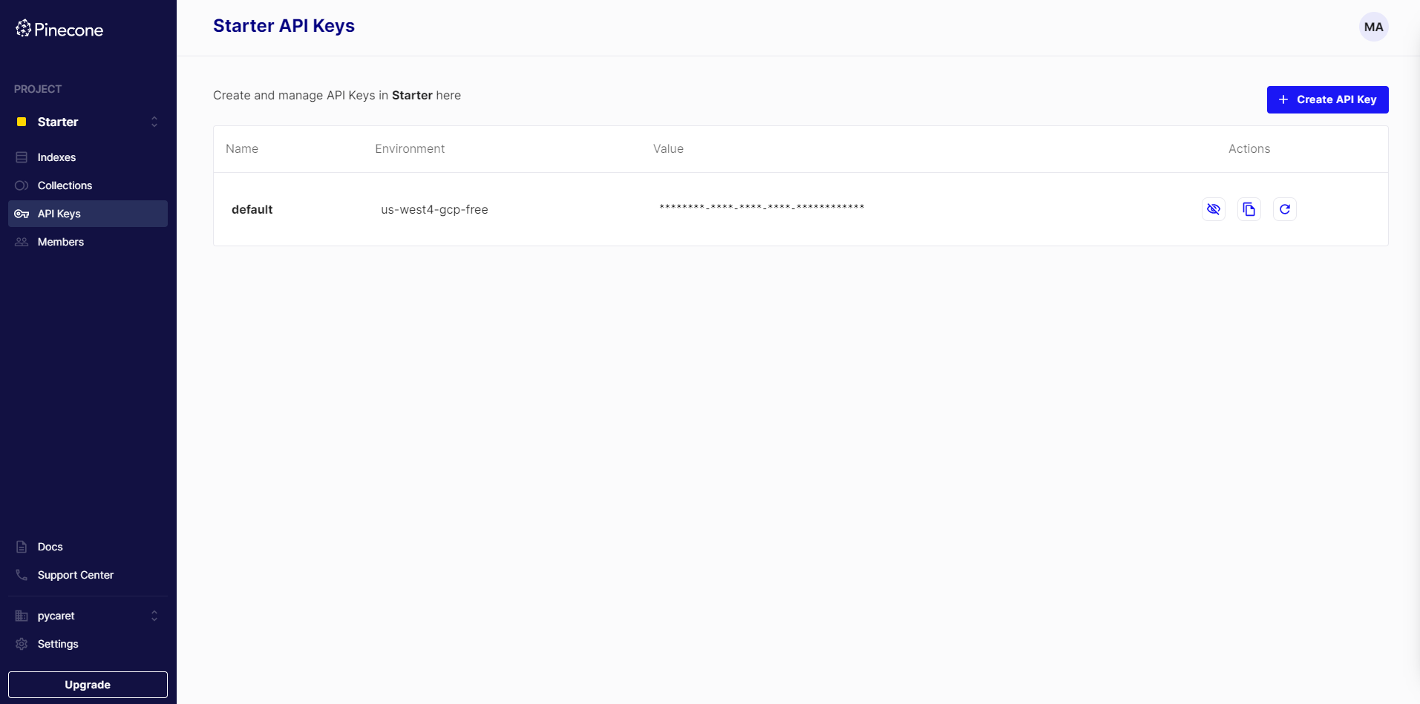
Task: Click the Indexes sidebar icon
Action: pyautogui.click(x=22, y=157)
